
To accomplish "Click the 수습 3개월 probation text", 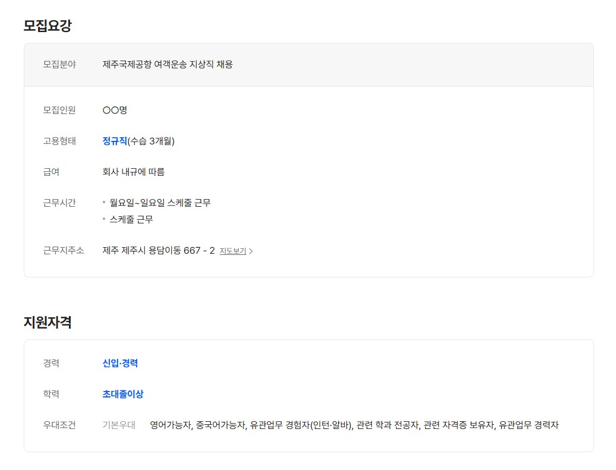I will coord(151,141).
